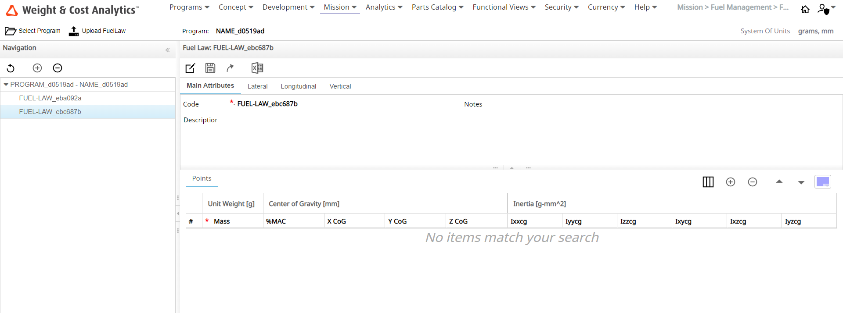Select FUEL-LAW_eba092a in the tree
Screen dimensions: 843x313
[50, 98]
